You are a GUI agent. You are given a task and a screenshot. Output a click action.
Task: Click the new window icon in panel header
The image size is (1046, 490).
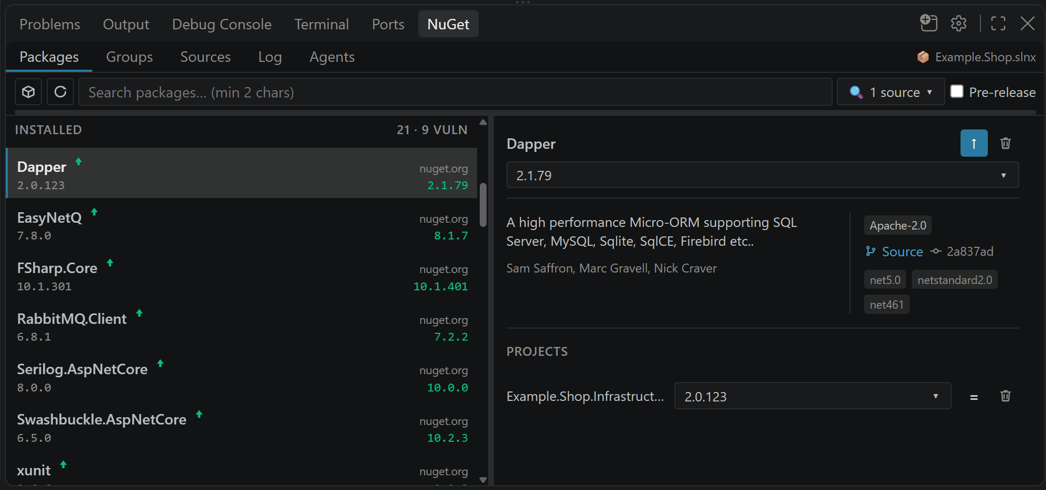(929, 23)
